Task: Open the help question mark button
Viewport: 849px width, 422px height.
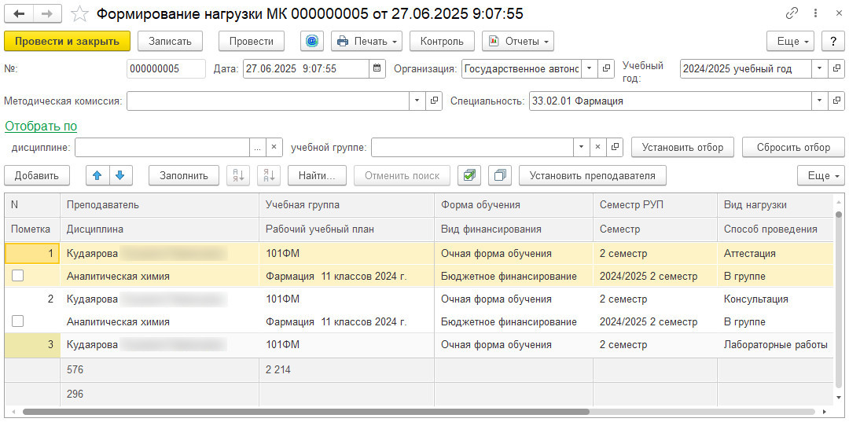Action: point(832,41)
